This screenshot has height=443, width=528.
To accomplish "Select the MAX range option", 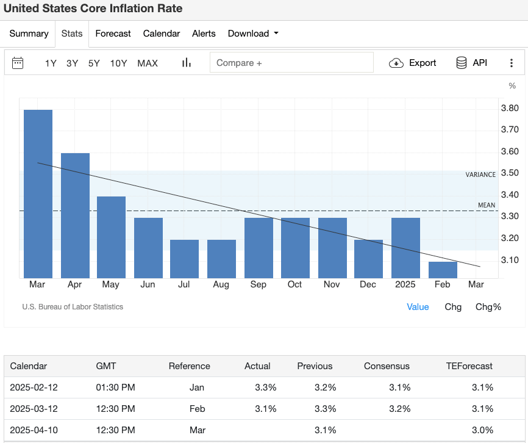I will [147, 63].
